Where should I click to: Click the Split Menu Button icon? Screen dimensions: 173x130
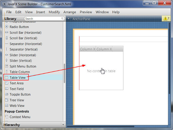(7, 66)
